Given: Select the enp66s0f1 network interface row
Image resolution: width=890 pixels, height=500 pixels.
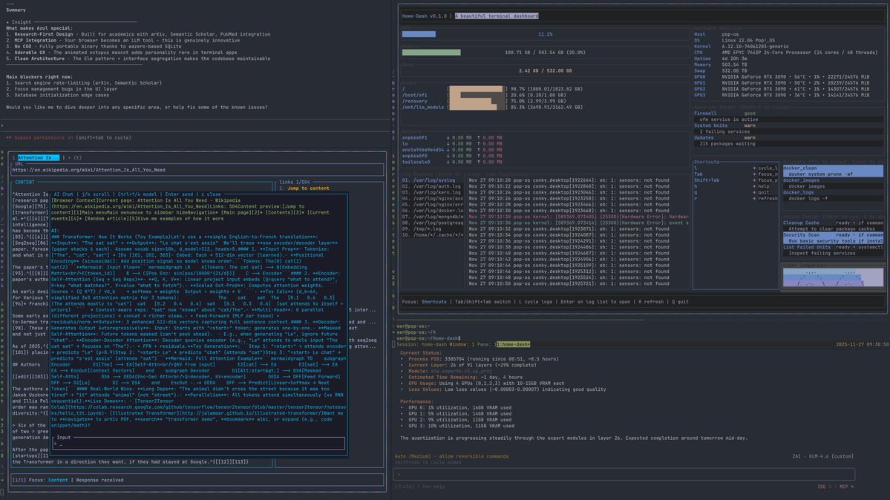Looking at the screenshot, I should coord(452,138).
